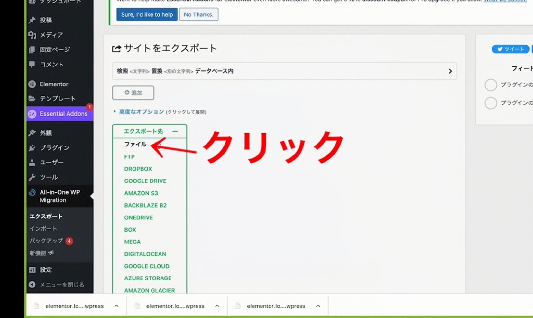Collapse the エクスポート先 dropdown with minus
The width and height of the screenshot is (533, 318).
pyautogui.click(x=175, y=131)
